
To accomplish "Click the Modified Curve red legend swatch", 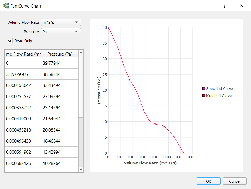I will pyautogui.click(x=203, y=96).
